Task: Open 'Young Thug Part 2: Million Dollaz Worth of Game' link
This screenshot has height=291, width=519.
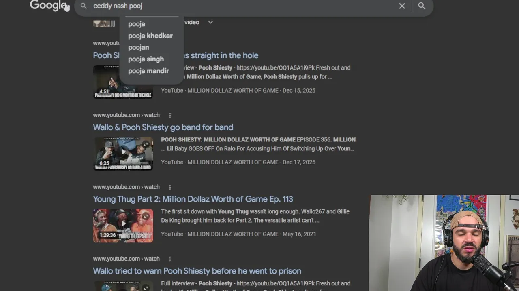Action: pos(193,199)
